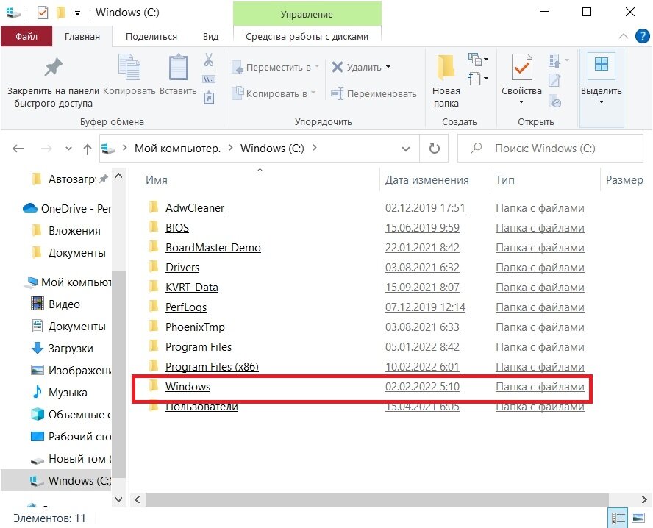Click the quick access new folder icon
Screen dimensions: 653x528
(61, 13)
